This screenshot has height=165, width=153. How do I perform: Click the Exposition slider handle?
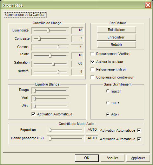(50, 130)
